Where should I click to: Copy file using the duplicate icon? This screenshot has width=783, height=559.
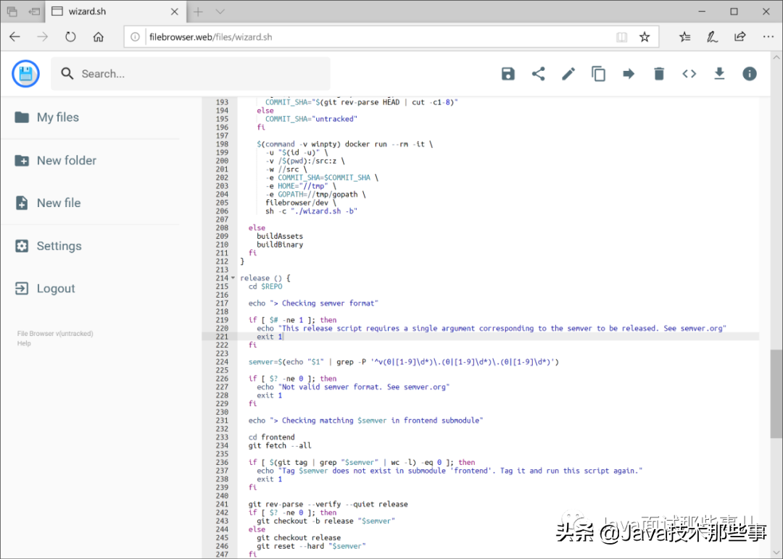[x=599, y=74]
